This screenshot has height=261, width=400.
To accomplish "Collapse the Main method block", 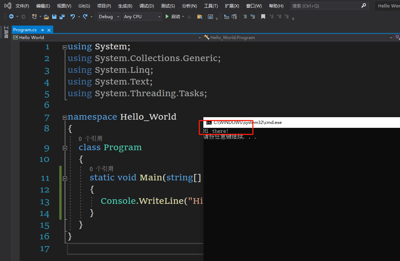I will click(65, 179).
